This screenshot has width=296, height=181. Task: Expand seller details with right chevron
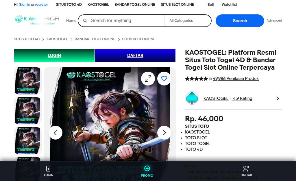pos(277,98)
